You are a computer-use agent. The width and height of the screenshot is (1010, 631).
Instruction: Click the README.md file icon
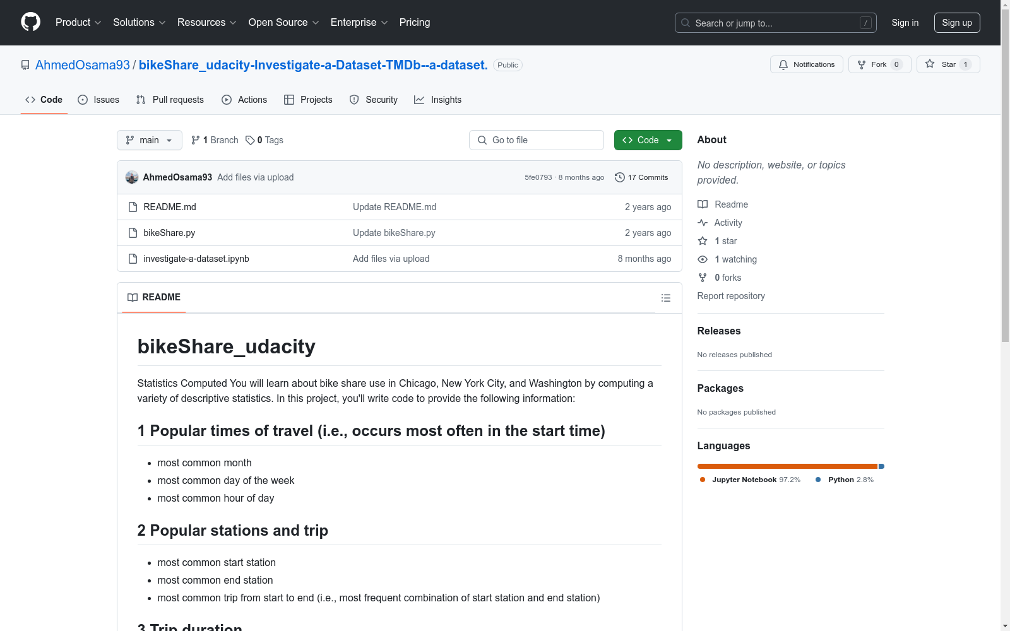coord(133,207)
